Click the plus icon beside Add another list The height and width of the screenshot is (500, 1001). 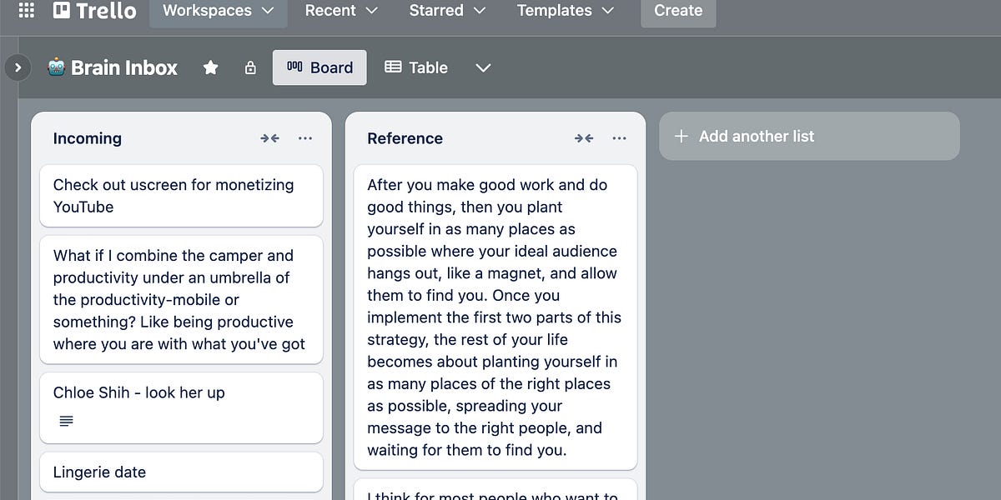(682, 135)
